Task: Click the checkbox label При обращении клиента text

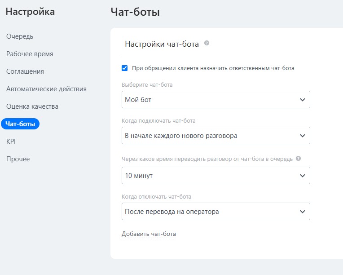Action: pyautogui.click(x=213, y=68)
